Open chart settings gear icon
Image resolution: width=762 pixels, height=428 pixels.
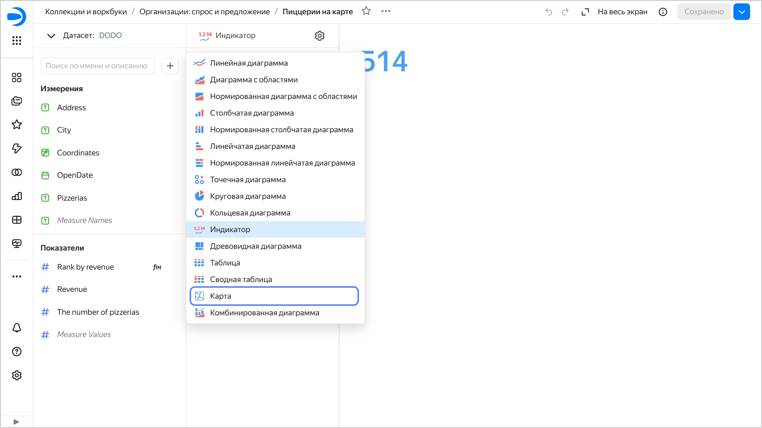[319, 36]
